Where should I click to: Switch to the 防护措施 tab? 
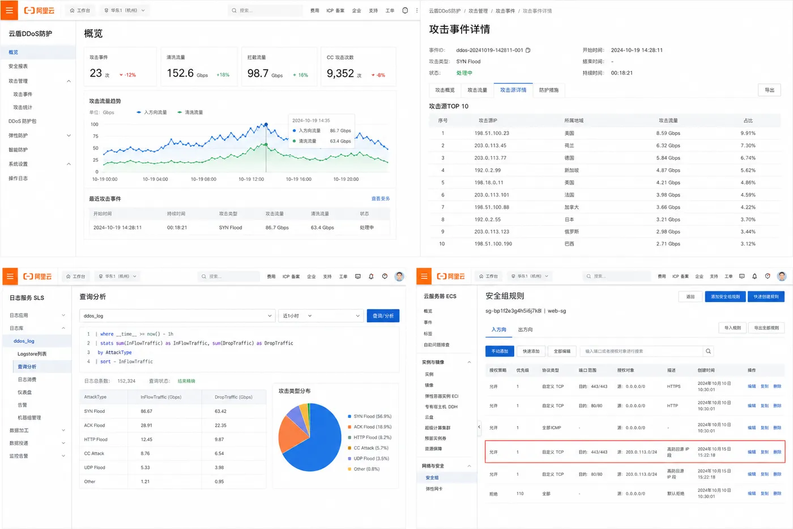548,90
